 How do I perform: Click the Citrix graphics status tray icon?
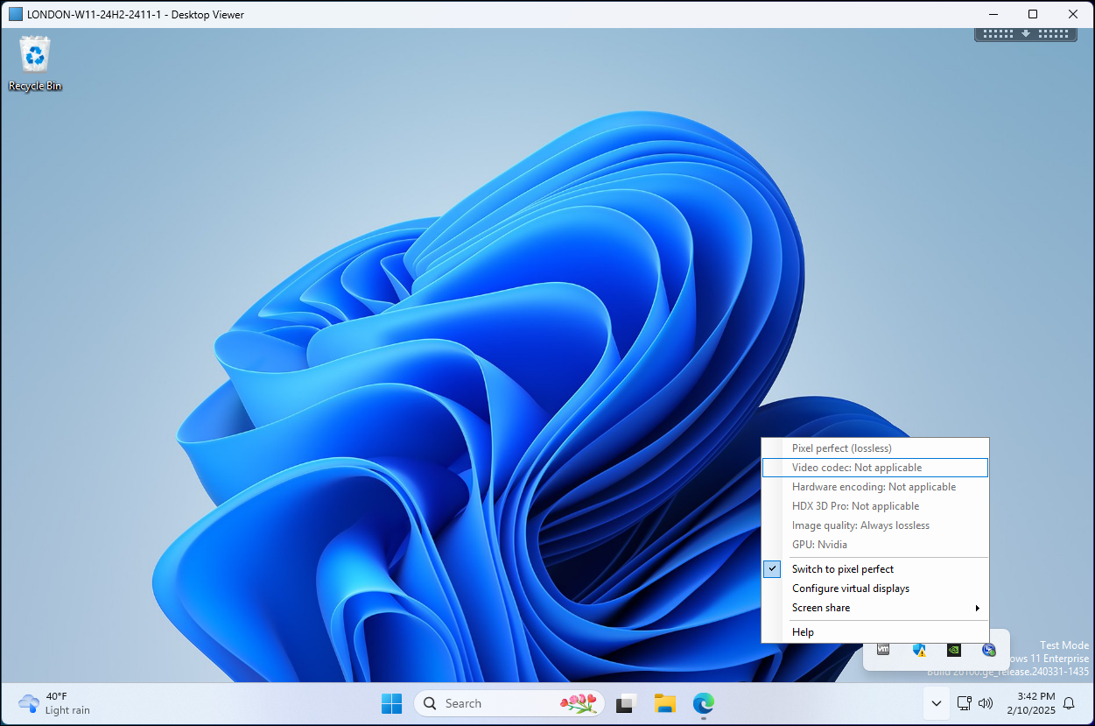click(989, 650)
